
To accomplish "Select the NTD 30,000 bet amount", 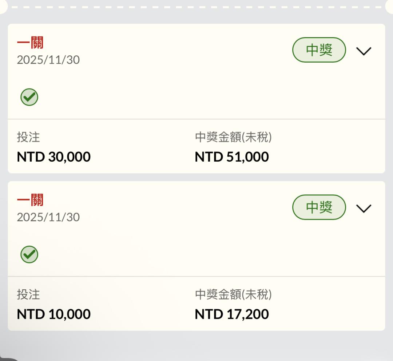I will (54, 157).
